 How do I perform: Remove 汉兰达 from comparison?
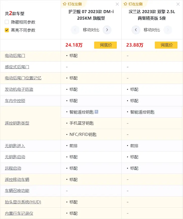(x=178, y=4)
